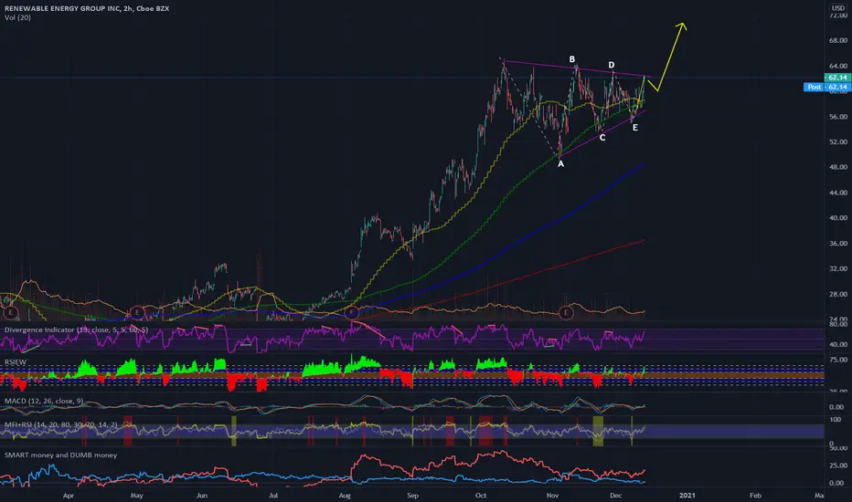Viewport: 852px width, 502px height.
Task: Select the RSIEW indicator legend
Action: [x=16, y=362]
